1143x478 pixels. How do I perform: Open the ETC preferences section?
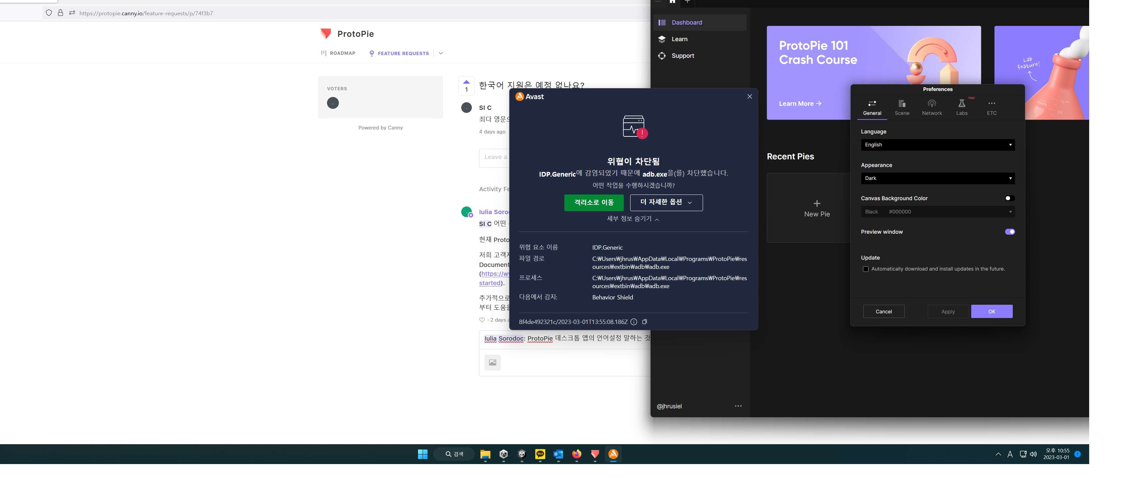tap(992, 107)
